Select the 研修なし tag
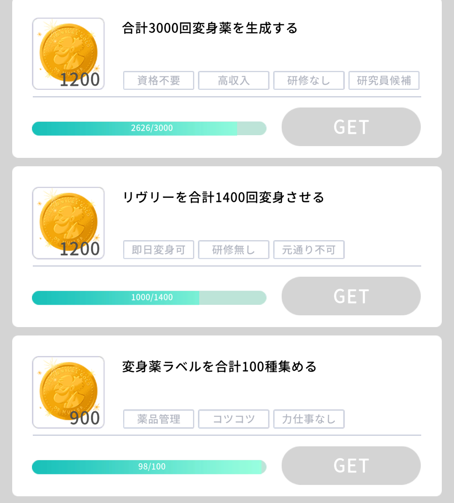Viewport: 454px width, 503px height. 309,80
